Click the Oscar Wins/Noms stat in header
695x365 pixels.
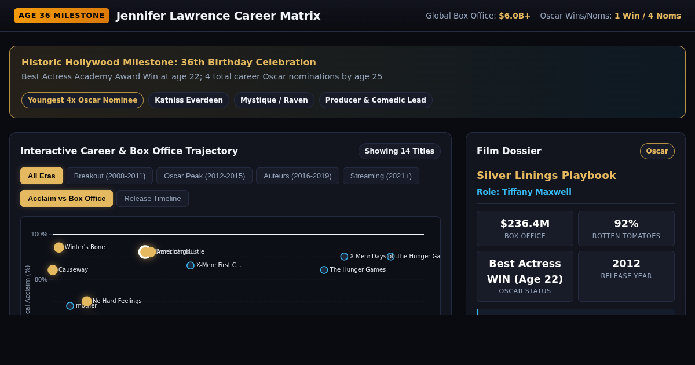click(610, 16)
